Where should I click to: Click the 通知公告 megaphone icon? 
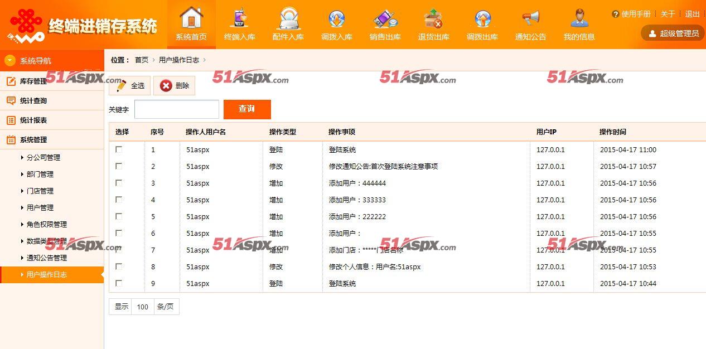[x=530, y=19]
